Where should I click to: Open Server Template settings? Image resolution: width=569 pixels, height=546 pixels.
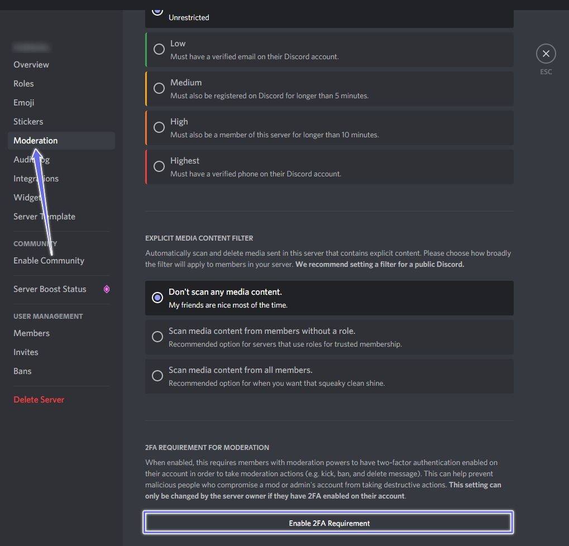coord(44,217)
